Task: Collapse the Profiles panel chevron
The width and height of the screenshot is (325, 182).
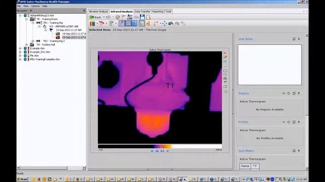Action: point(299,122)
